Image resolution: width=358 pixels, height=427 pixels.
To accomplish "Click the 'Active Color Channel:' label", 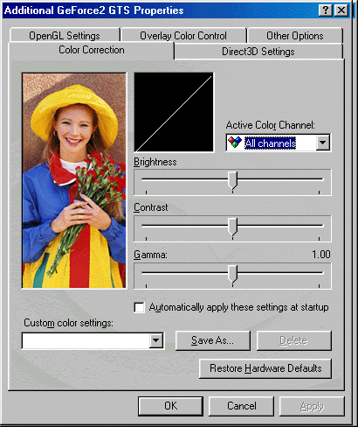I will [271, 125].
